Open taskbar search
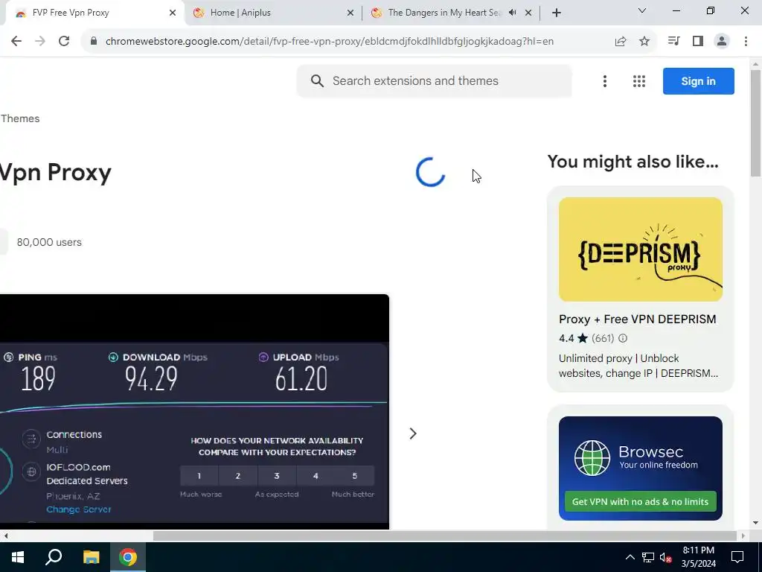The height and width of the screenshot is (572, 762). (x=54, y=557)
